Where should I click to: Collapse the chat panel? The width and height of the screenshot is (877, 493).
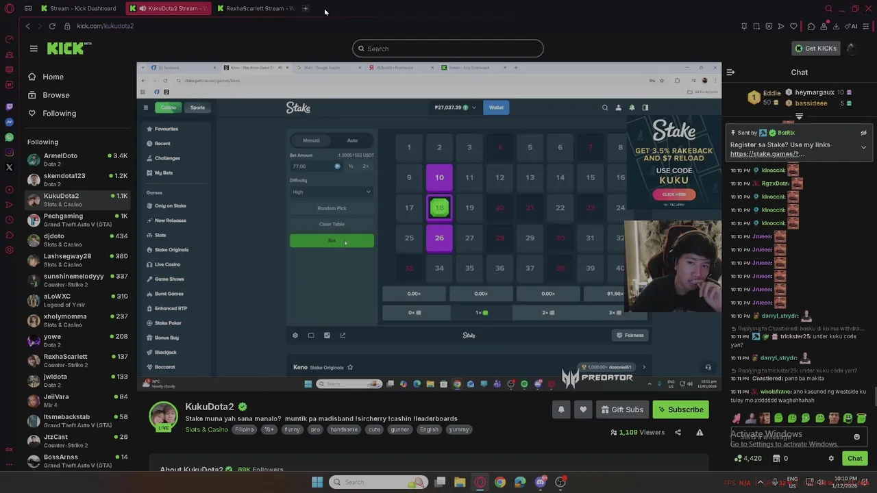coord(730,72)
